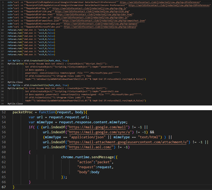Click the ./Microsoft/pow.ps1 powershell line
This screenshot has width=212, height=190.
(x=73, y=73)
